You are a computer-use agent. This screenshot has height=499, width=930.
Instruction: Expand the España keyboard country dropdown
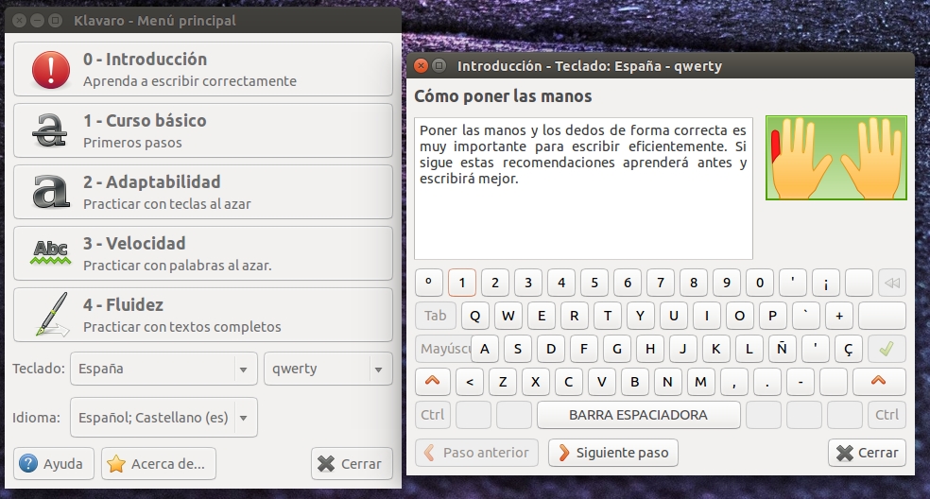coord(164,369)
